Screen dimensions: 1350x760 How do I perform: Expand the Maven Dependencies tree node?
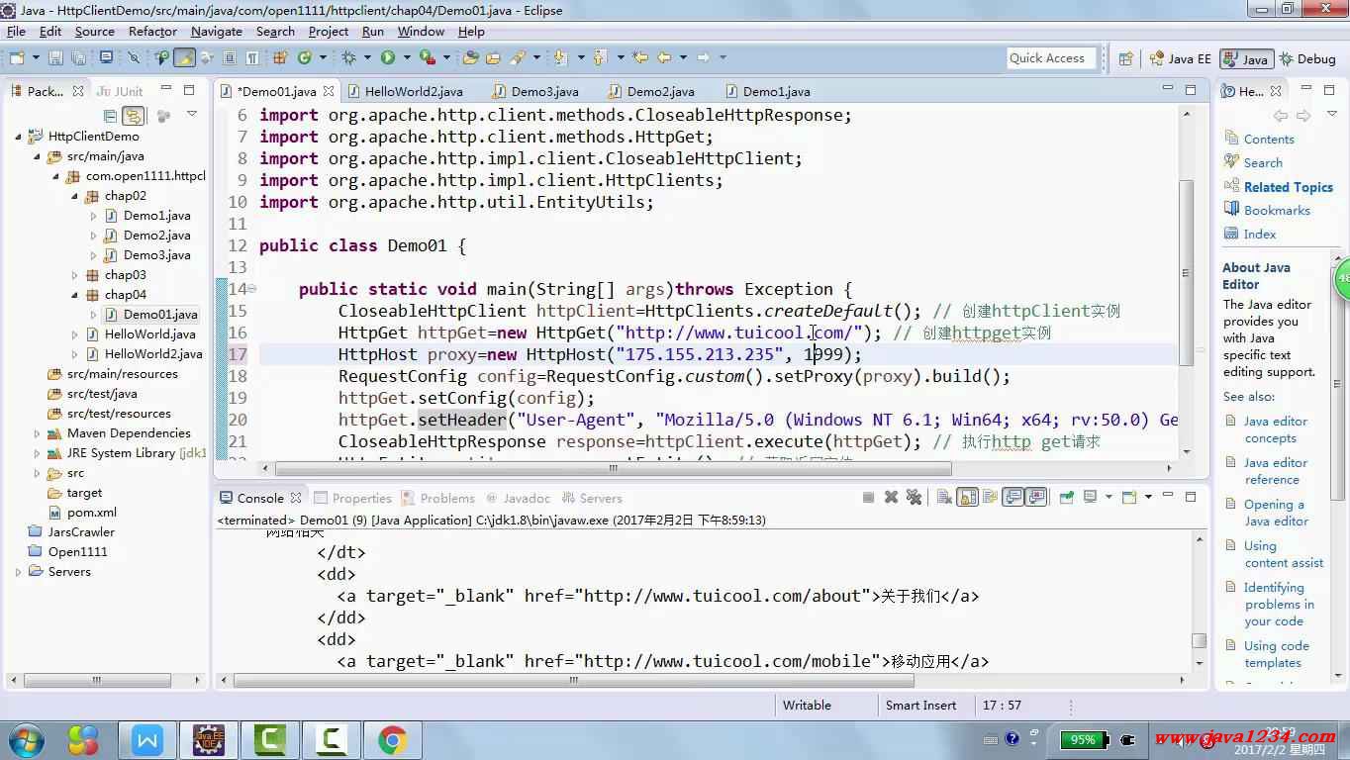point(38,433)
